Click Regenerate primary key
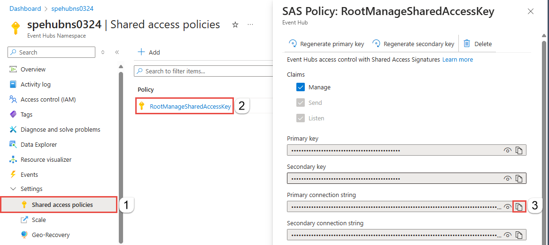The width and height of the screenshot is (549, 245). pyautogui.click(x=326, y=44)
